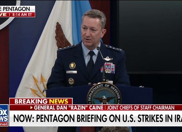The image size is (182, 132).
Task: Select the BREAKING NEWS banner
Action: (x=41, y=101)
